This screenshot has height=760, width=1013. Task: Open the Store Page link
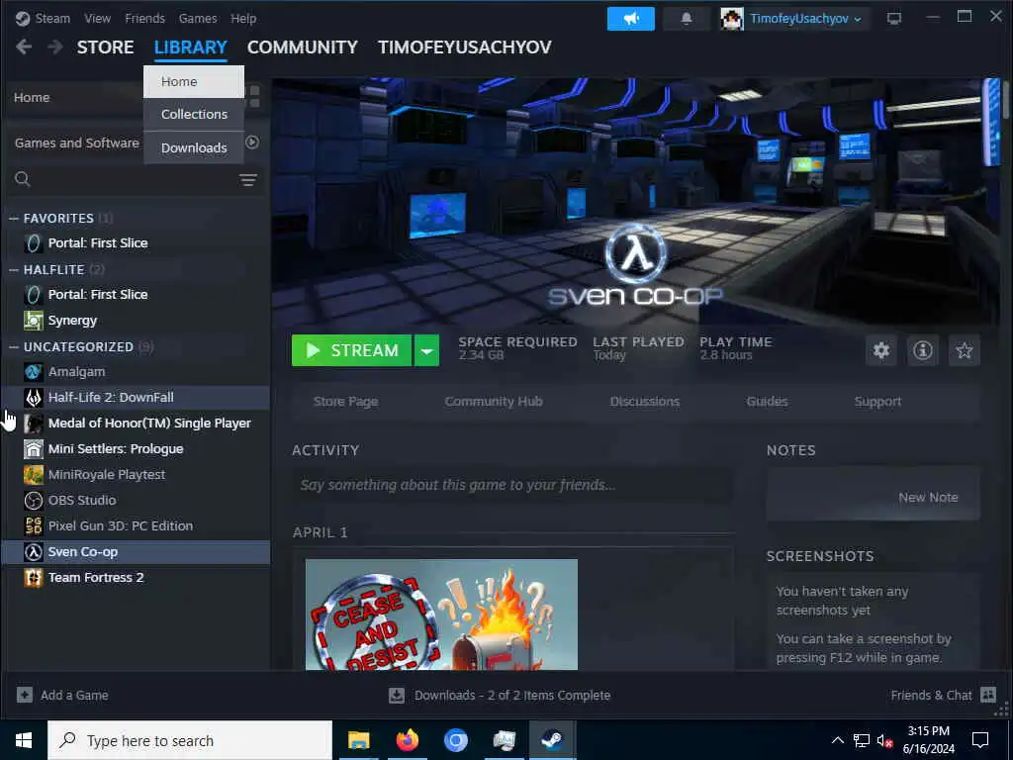(345, 402)
